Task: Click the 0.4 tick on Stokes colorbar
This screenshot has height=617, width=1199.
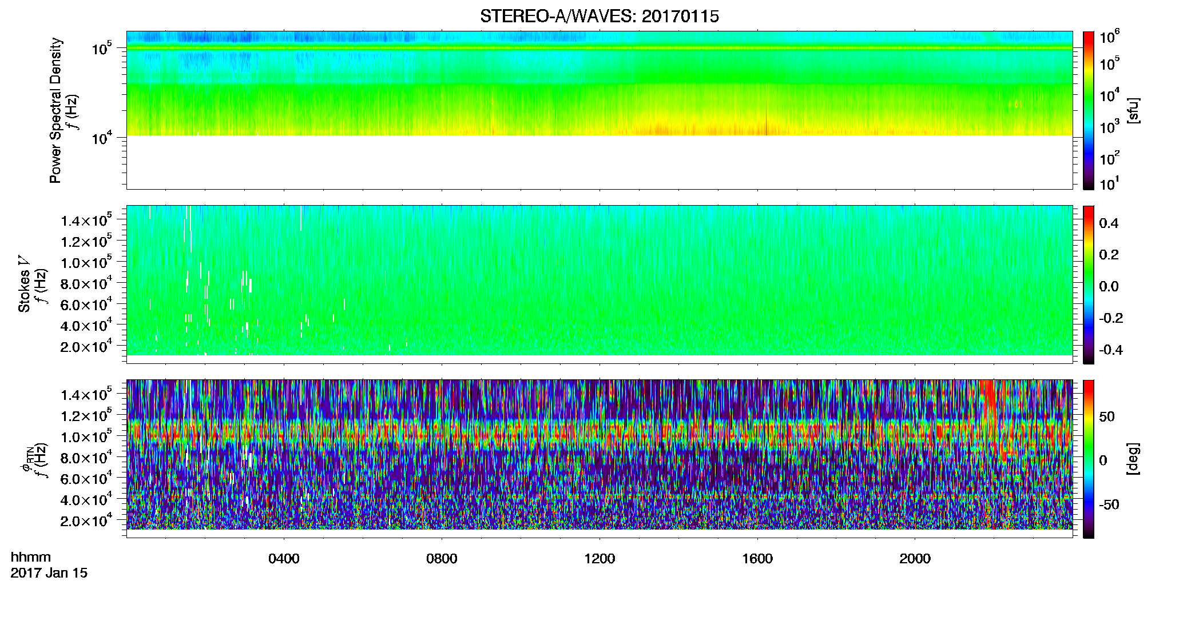Action: (x=1109, y=223)
